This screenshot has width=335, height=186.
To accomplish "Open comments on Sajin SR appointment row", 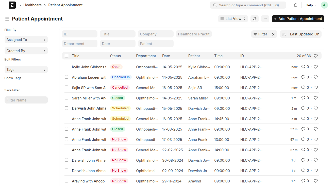I will [x=305, y=88].
